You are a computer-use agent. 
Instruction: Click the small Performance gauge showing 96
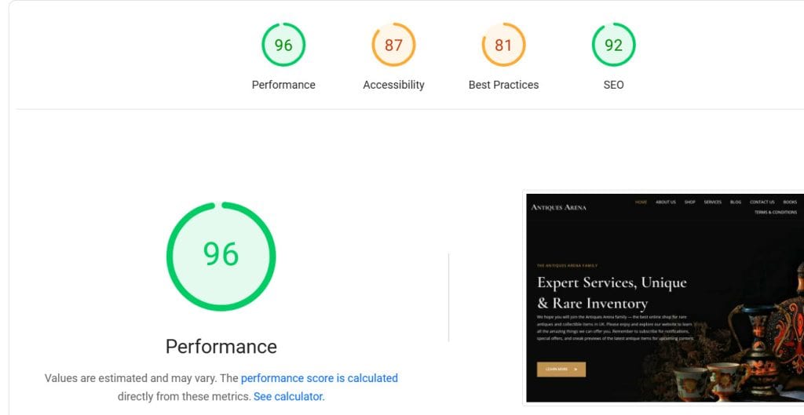(283, 46)
